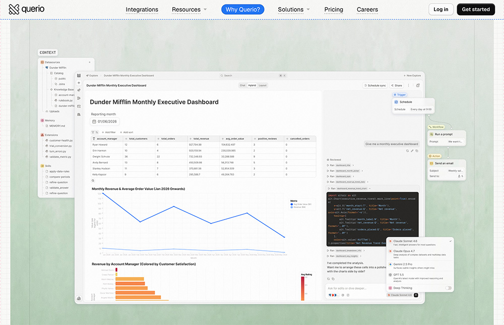Screen dimensions: 504x325
Task: Click the account_manager column header
Action: (107, 139)
